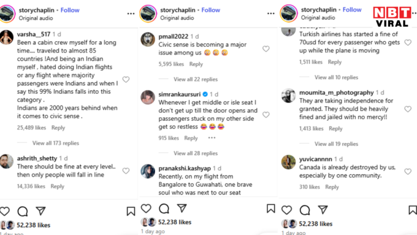Open storychaplin profile picture in left panel
This screenshot has height=235, width=417.
coord(6,13)
